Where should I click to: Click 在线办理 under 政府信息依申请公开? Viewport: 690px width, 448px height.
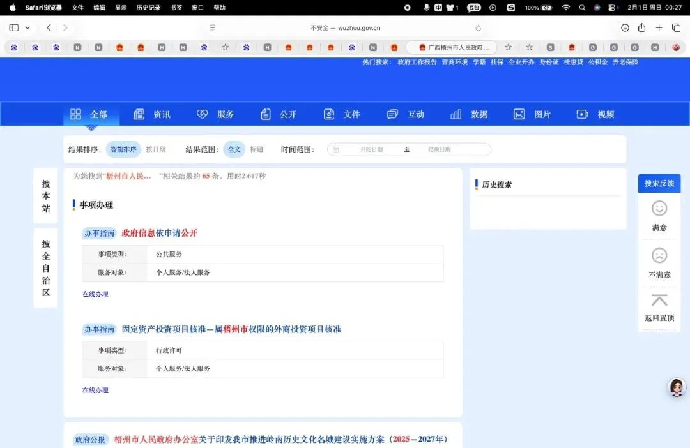[95, 294]
